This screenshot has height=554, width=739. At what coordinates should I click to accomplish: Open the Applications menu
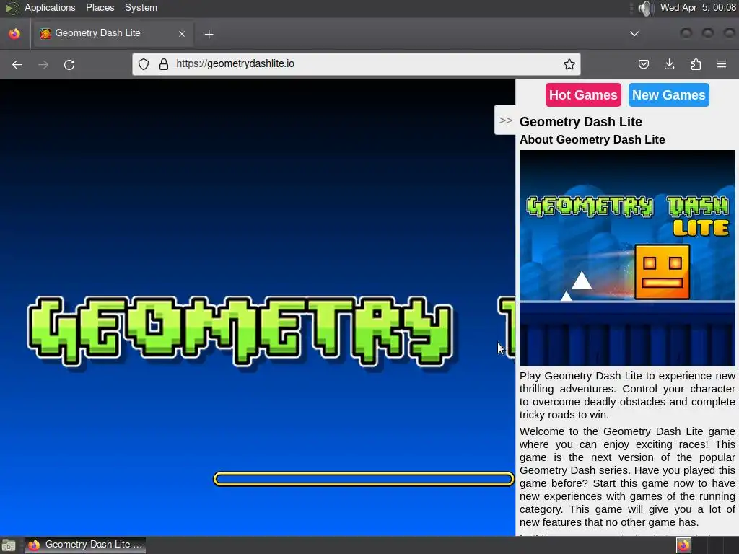pyautogui.click(x=50, y=7)
